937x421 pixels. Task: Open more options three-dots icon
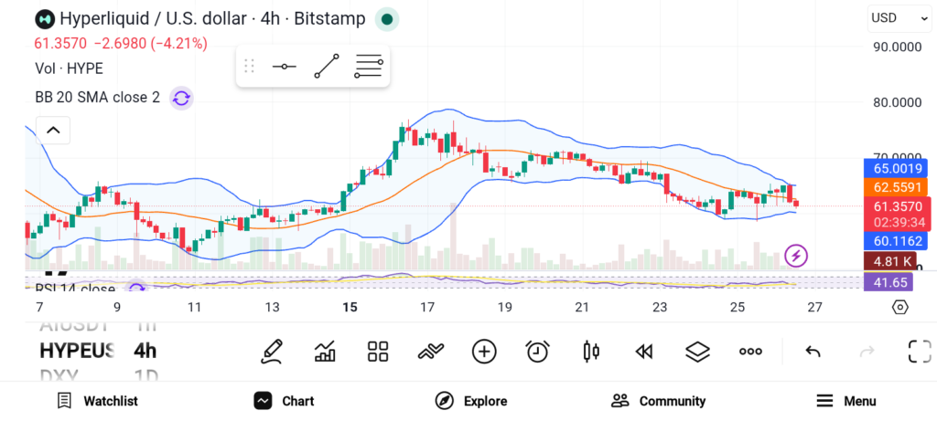tap(750, 352)
